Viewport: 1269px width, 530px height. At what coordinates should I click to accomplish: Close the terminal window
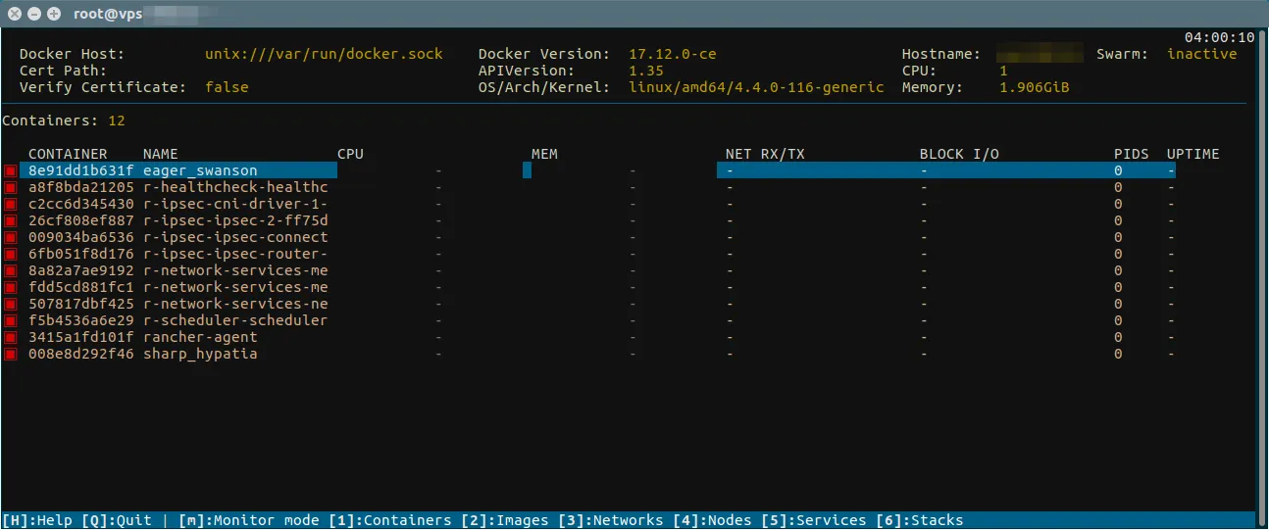point(15,14)
